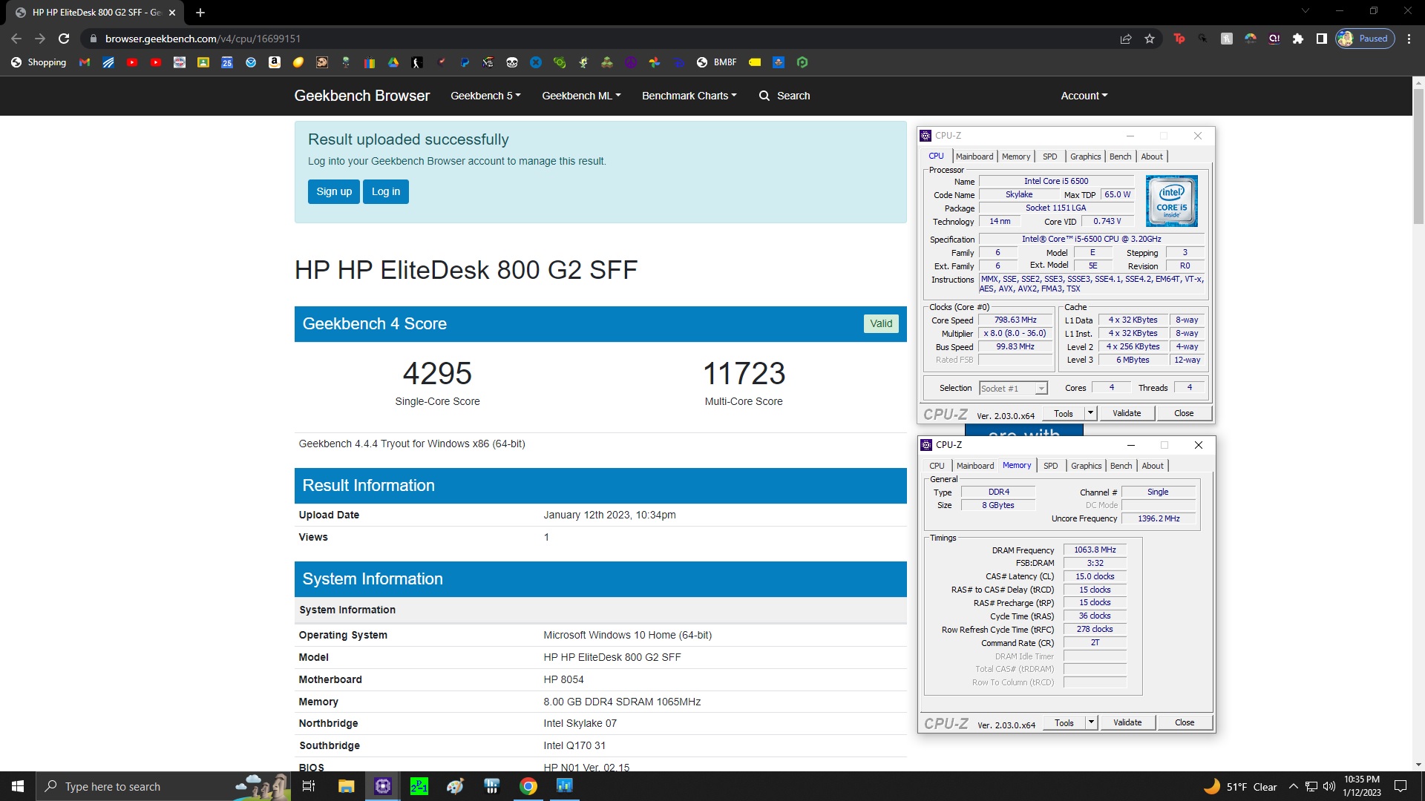
Task: Toggle the Chrome side panel icon
Action: click(x=1322, y=39)
